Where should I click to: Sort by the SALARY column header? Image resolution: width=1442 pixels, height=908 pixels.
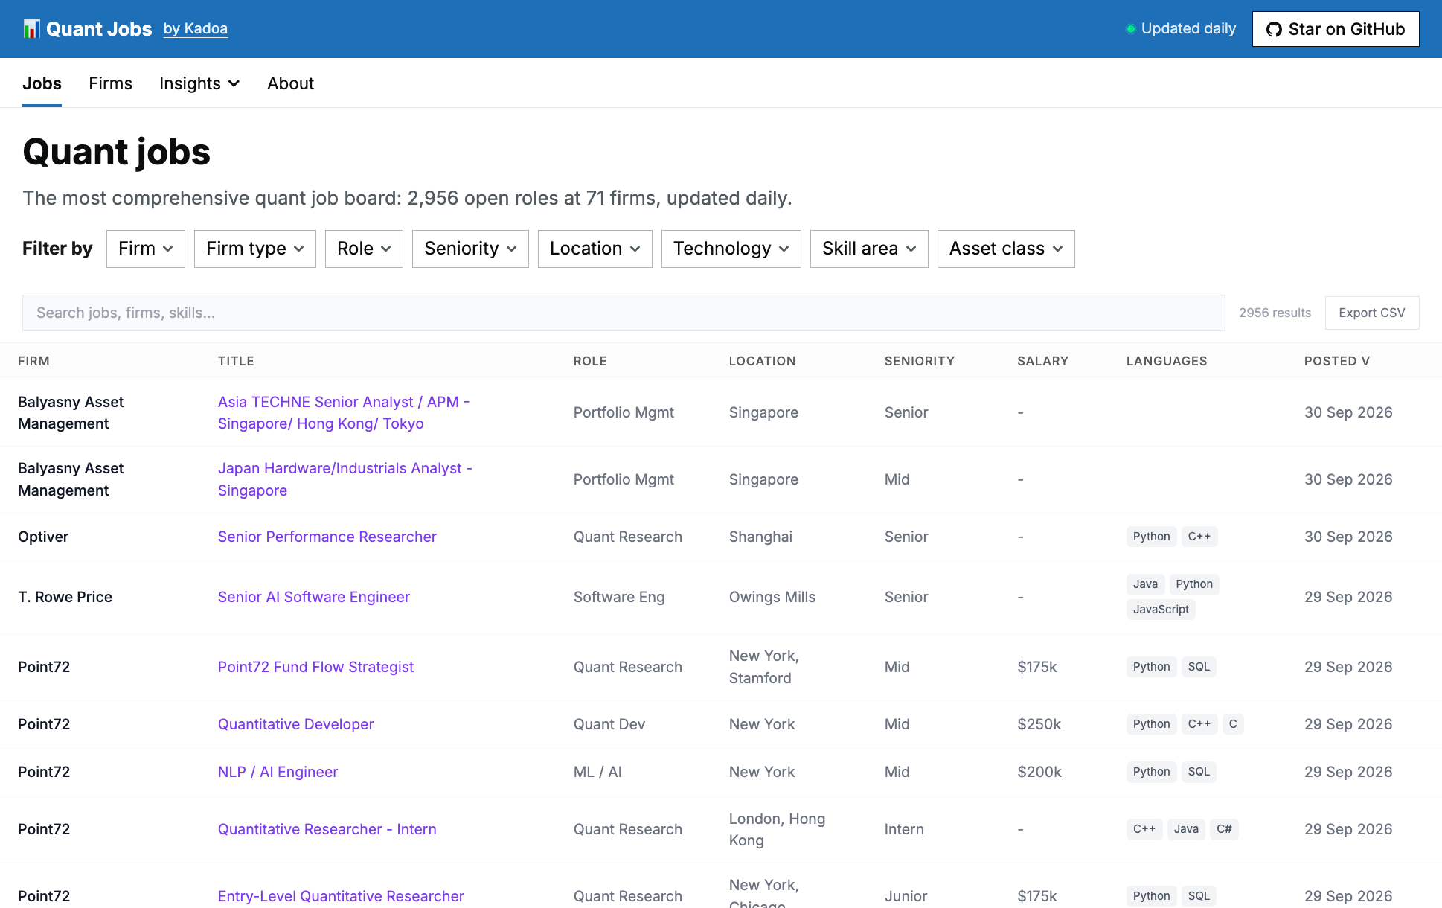pos(1042,361)
